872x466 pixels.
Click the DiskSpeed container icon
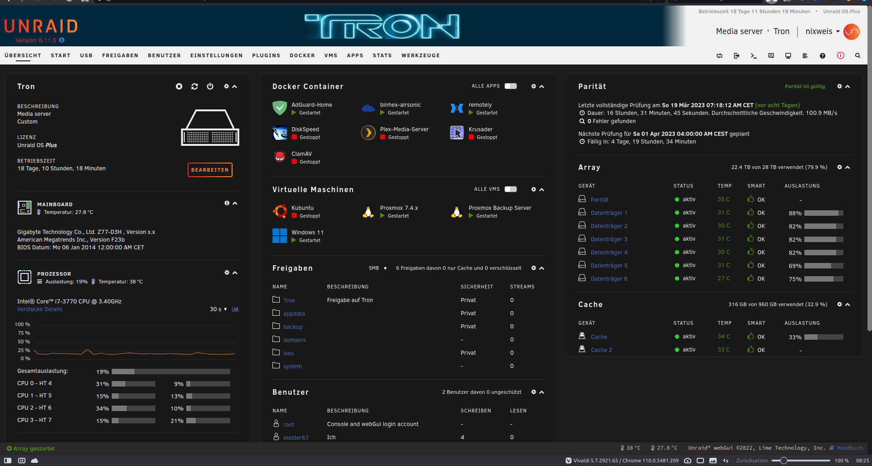(x=280, y=133)
